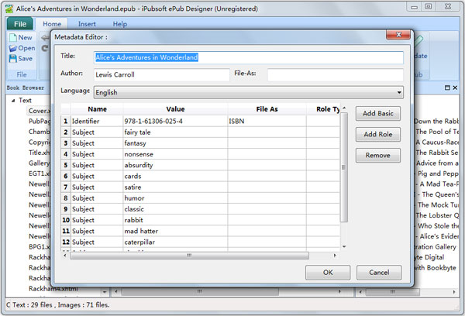Open the Help tab
Image resolution: width=465 pixels, height=316 pixels.
coord(120,24)
